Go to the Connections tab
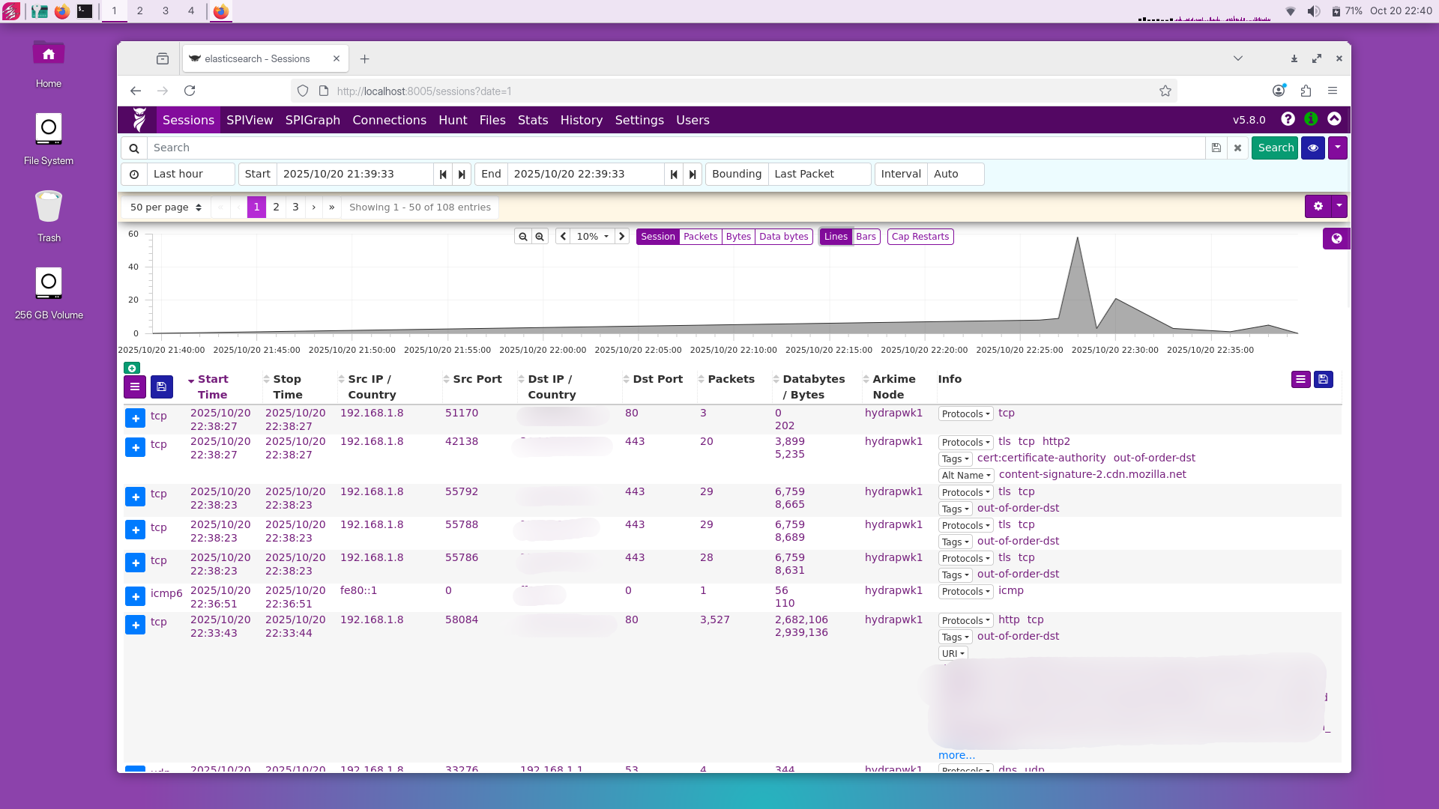This screenshot has height=809, width=1439. (389, 121)
